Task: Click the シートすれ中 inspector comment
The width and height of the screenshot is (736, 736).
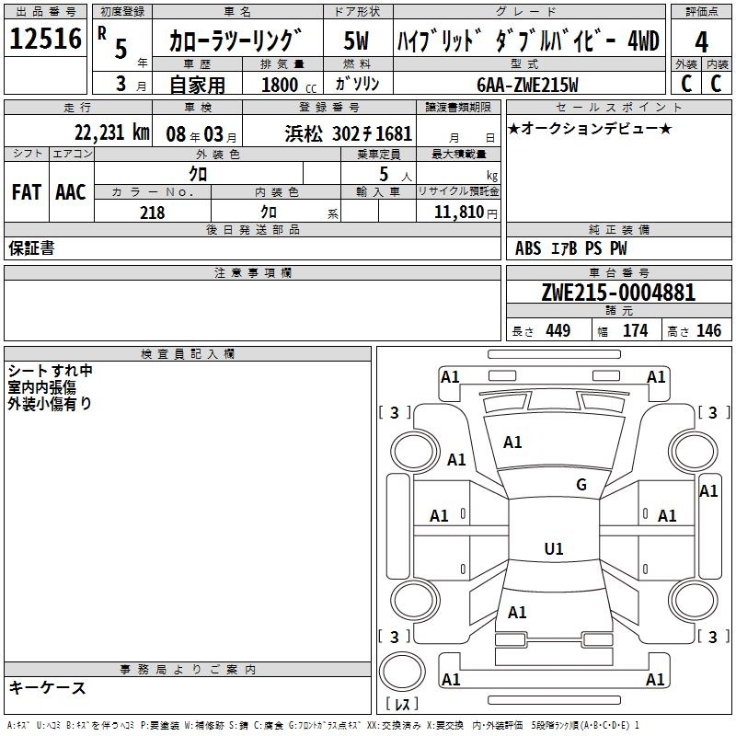Action: coord(51,371)
